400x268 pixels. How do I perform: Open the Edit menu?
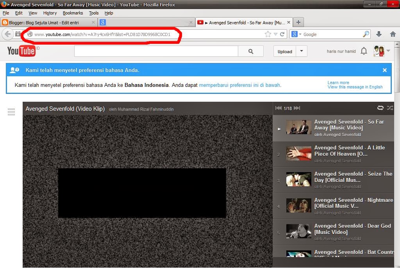(19, 13)
